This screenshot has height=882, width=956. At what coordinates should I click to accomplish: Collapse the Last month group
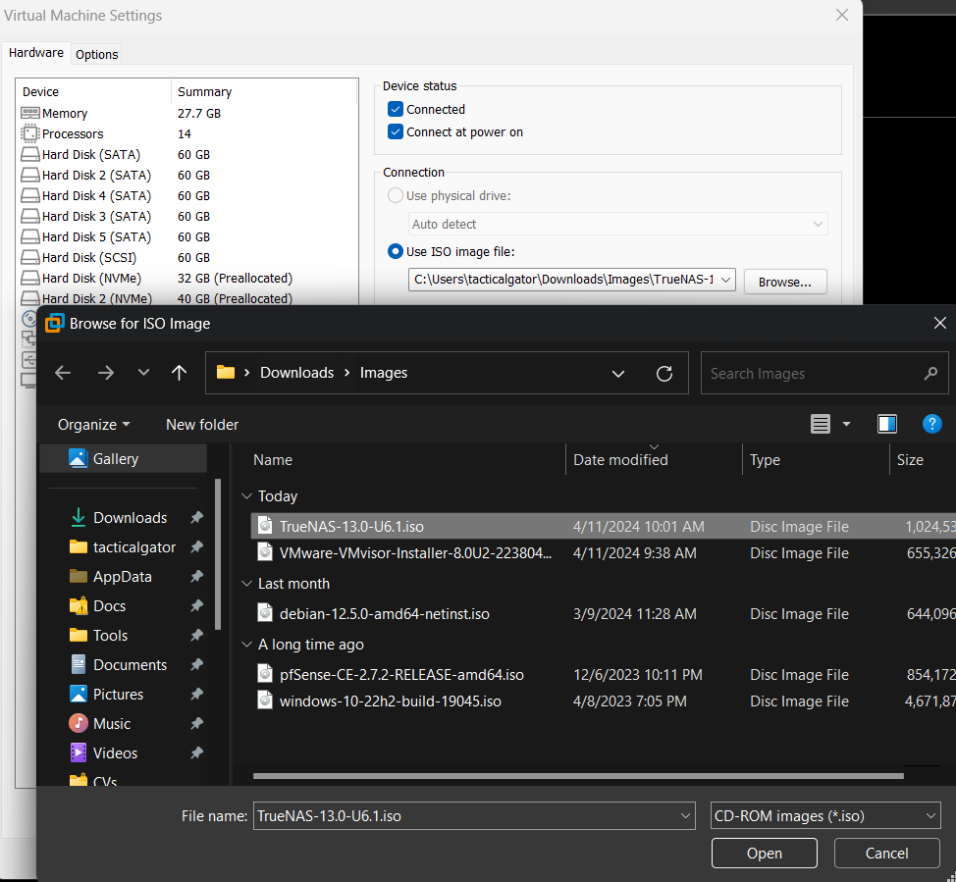click(247, 584)
